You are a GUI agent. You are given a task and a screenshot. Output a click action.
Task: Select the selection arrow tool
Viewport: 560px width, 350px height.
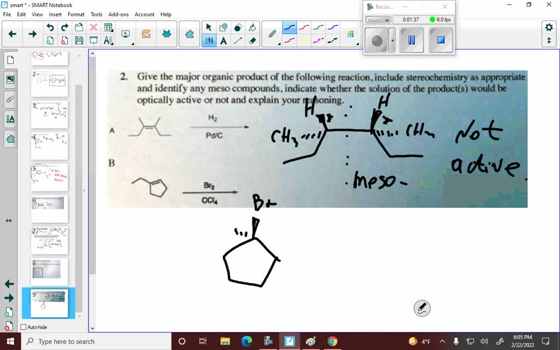click(209, 27)
